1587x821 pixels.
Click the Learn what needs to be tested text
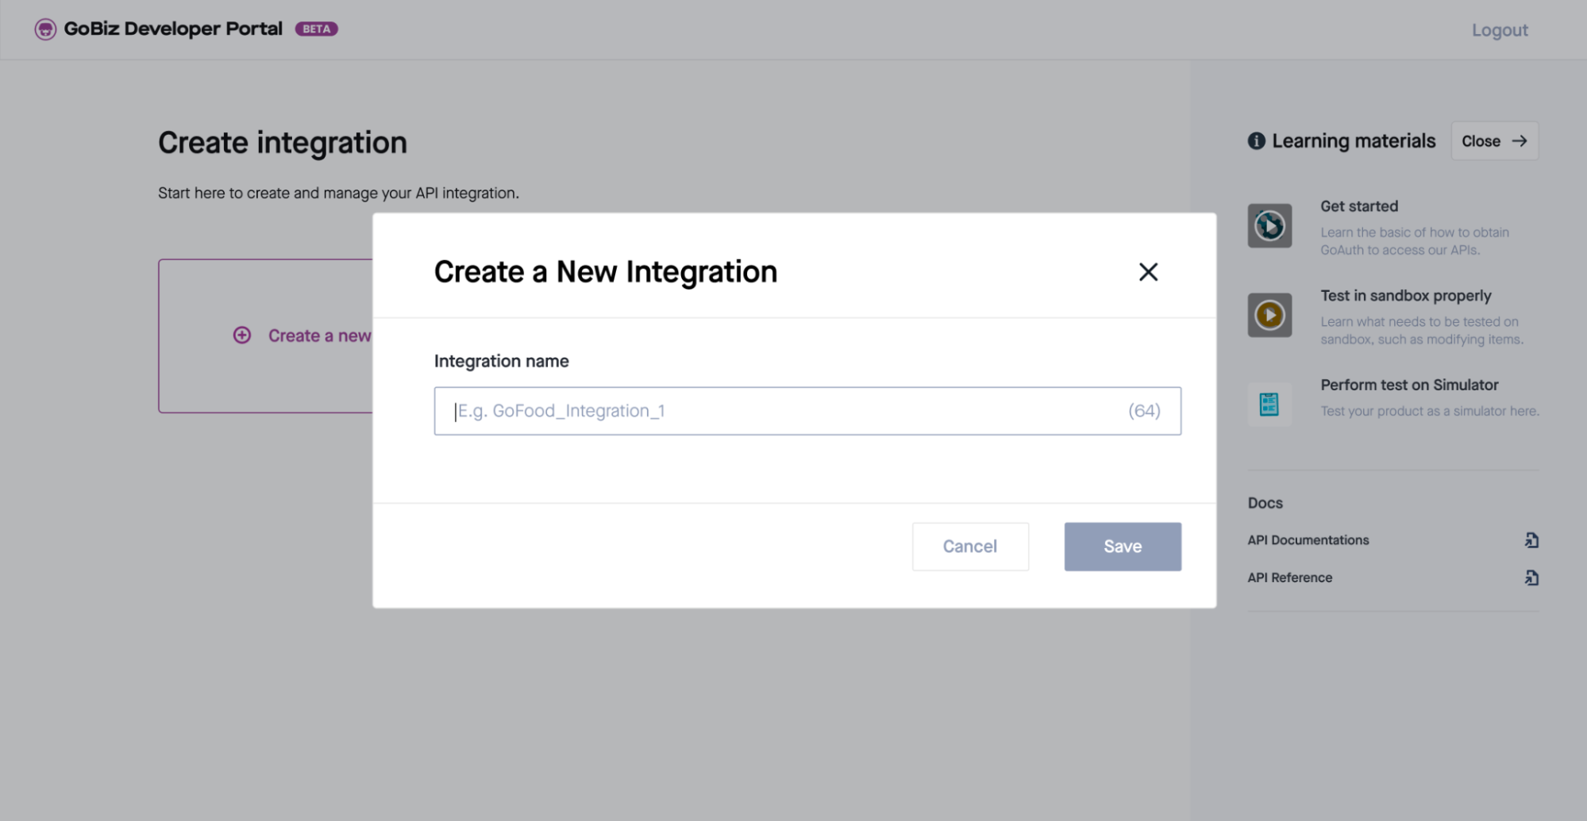[x=1422, y=331]
